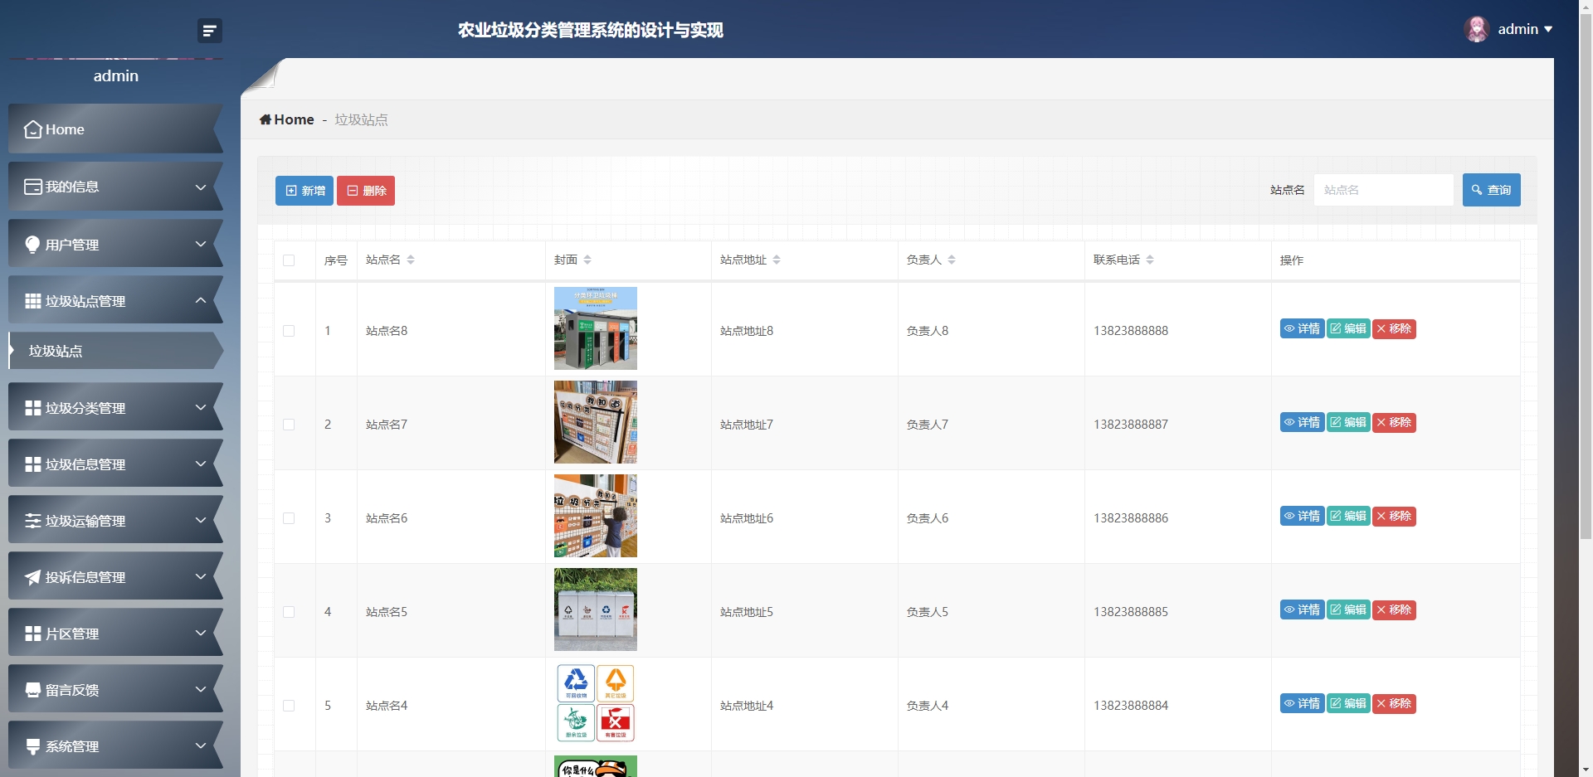Click the 留言反馈 chat bubble icon
Screen dimensions: 1593x777
click(32, 688)
